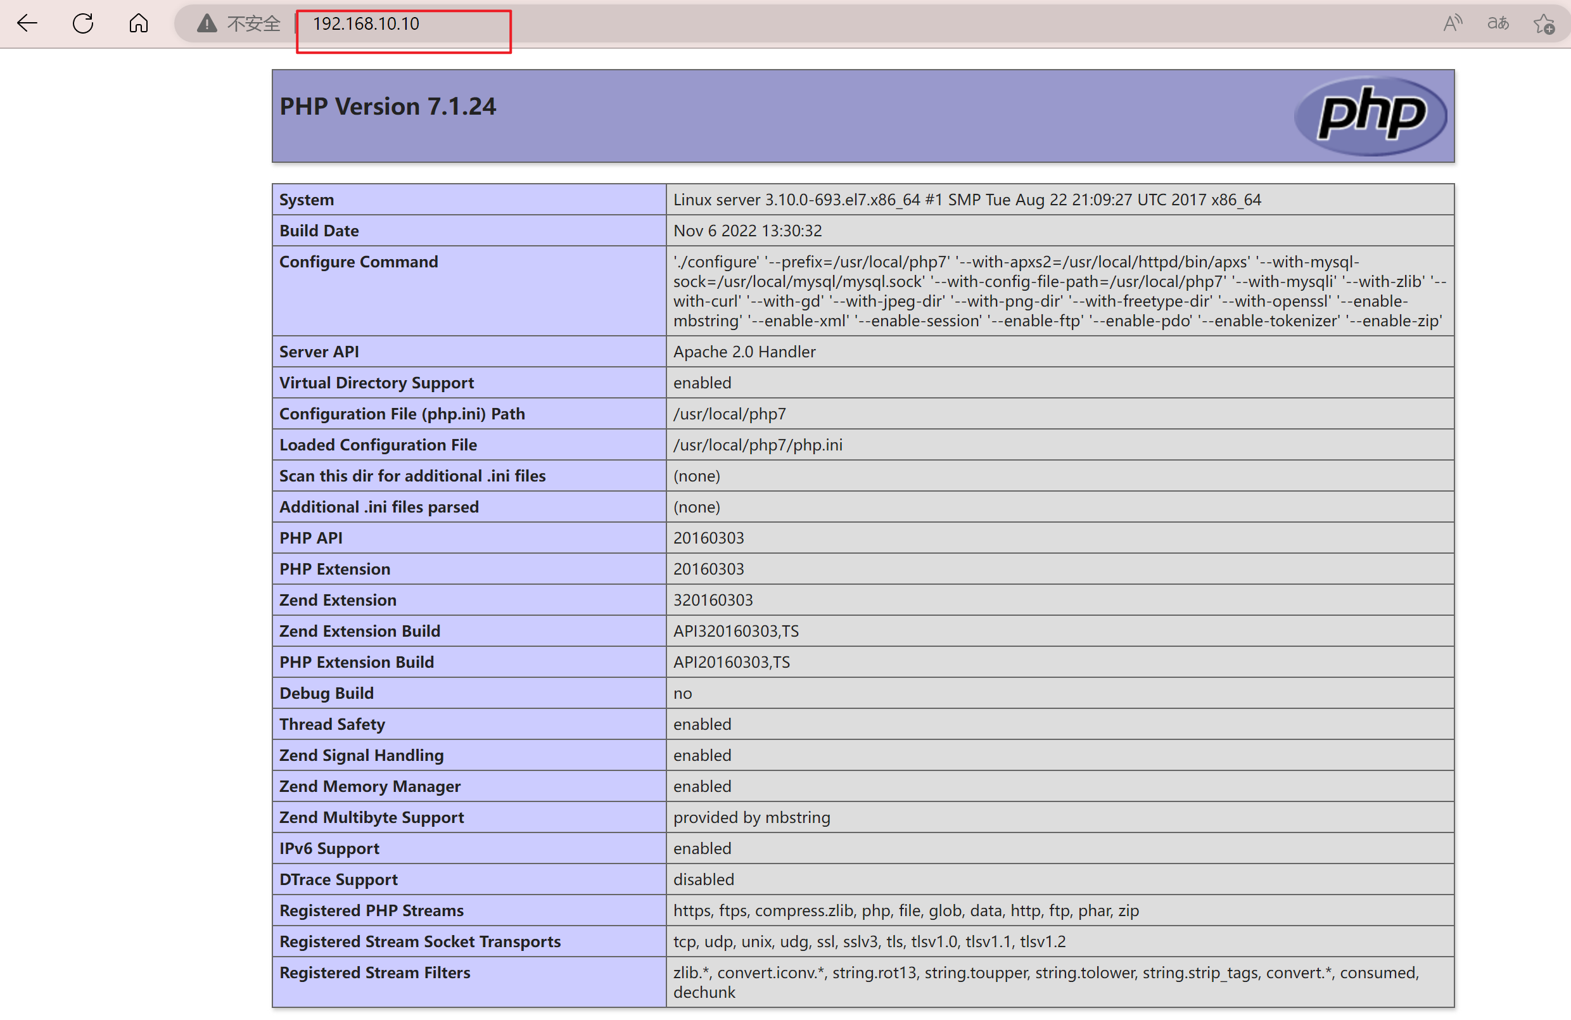1571x1020 pixels.
Task: Click the Nov 6 2022 13:30:32 value
Action: [x=747, y=231]
